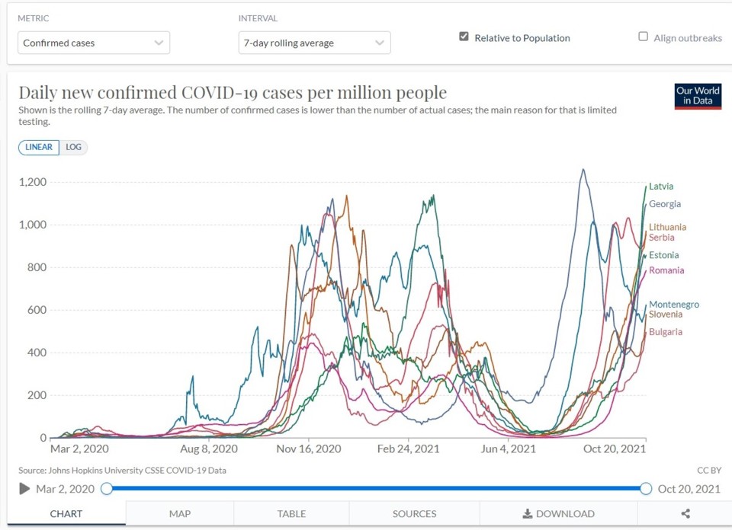Click the CC BY license link

point(708,471)
